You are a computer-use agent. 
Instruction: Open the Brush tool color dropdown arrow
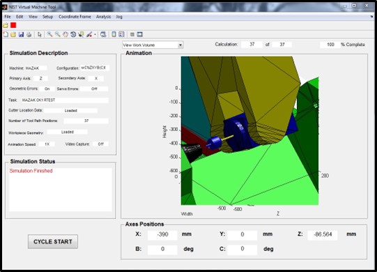tap(95, 35)
